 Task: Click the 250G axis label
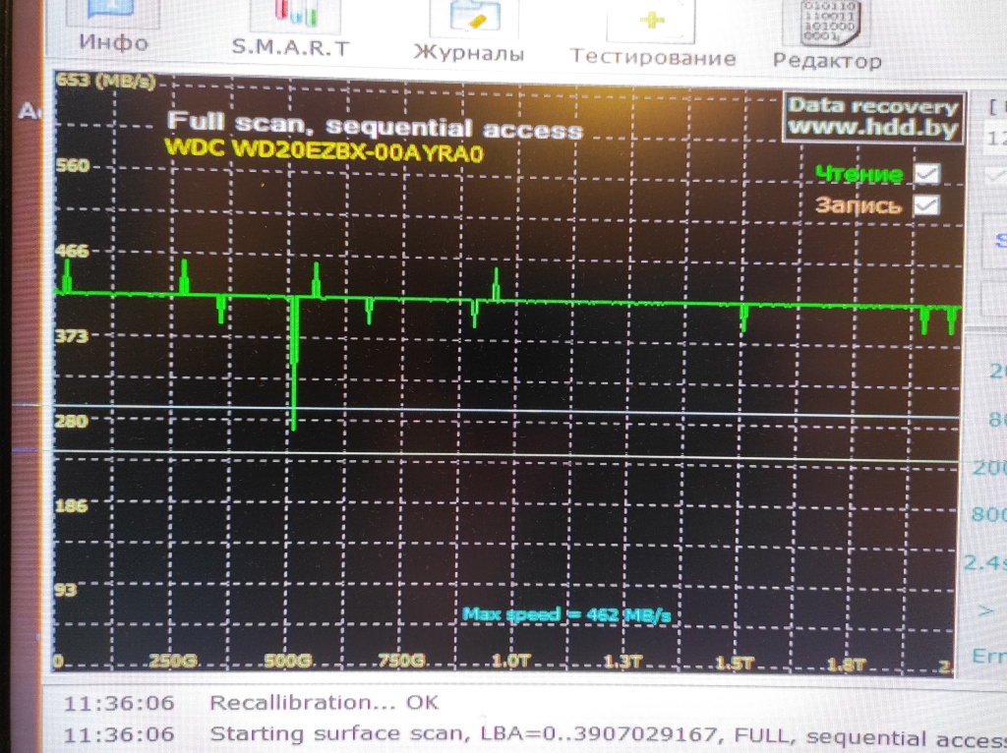click(x=173, y=661)
